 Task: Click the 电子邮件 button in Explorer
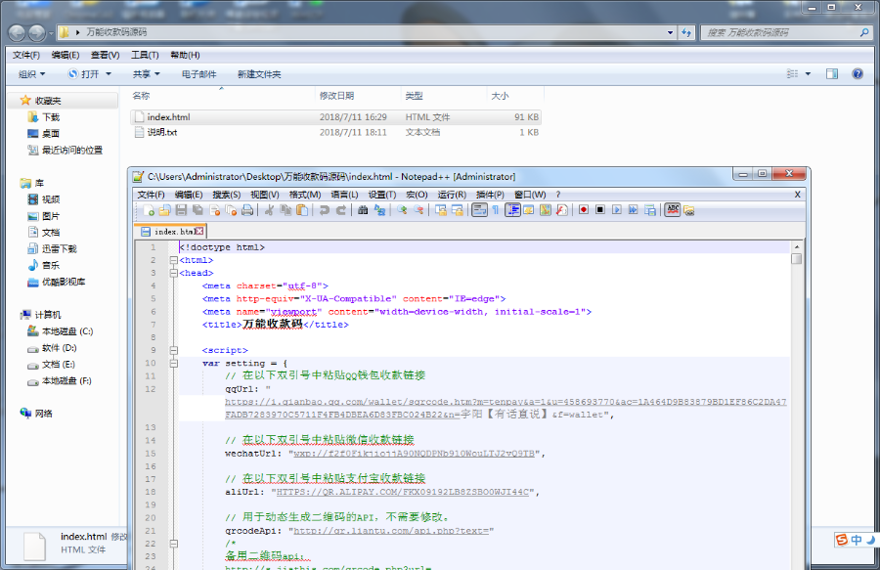coord(199,74)
